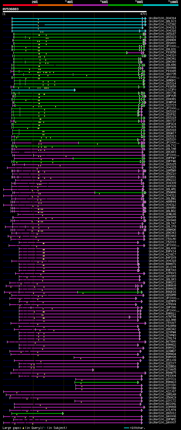Open the UniRef100_Q94AD4 hit
Screen dimensions: 181x430
163,40
